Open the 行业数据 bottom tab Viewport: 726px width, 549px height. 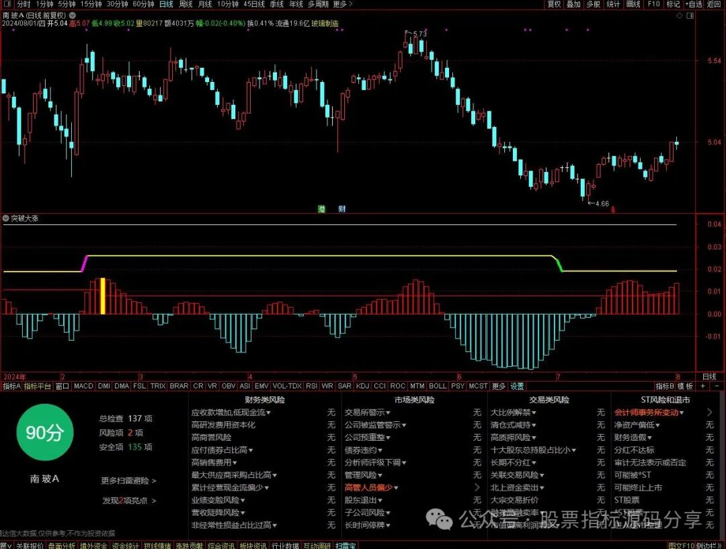point(285,546)
